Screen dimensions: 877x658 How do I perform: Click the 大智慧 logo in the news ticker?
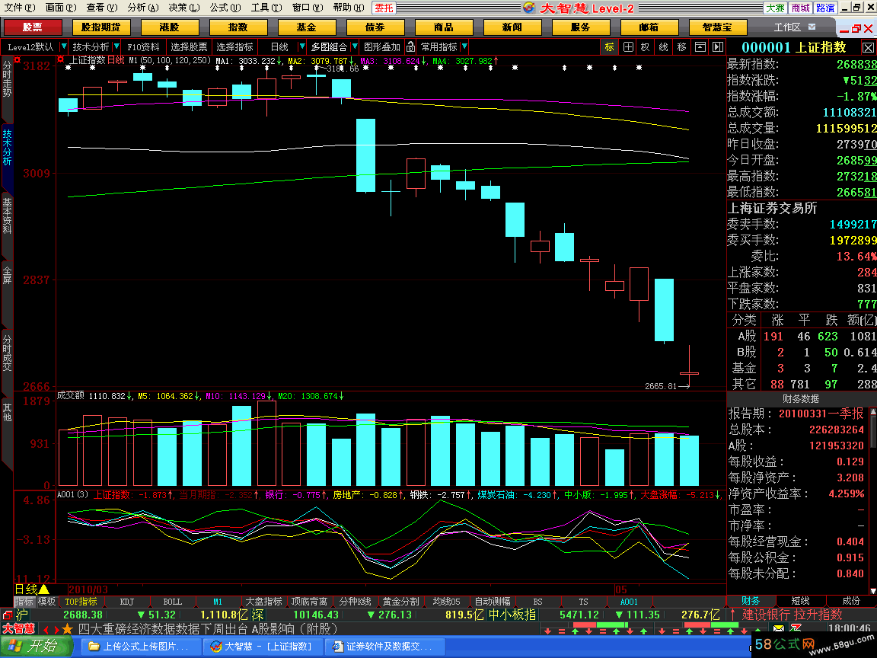[19, 629]
